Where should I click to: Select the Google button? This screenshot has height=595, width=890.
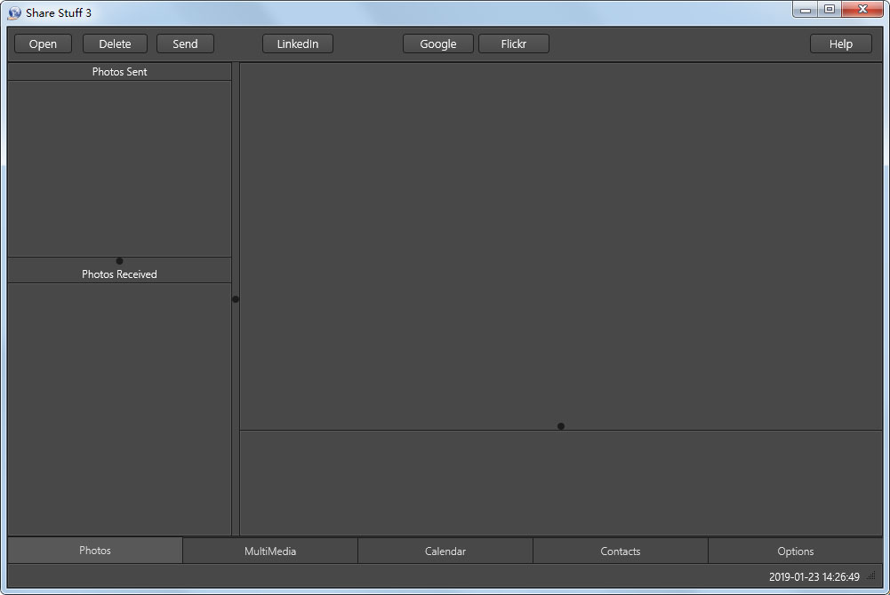click(437, 44)
